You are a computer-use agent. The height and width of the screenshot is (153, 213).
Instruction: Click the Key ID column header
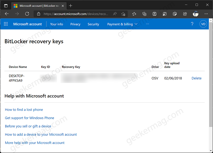coord(46,67)
